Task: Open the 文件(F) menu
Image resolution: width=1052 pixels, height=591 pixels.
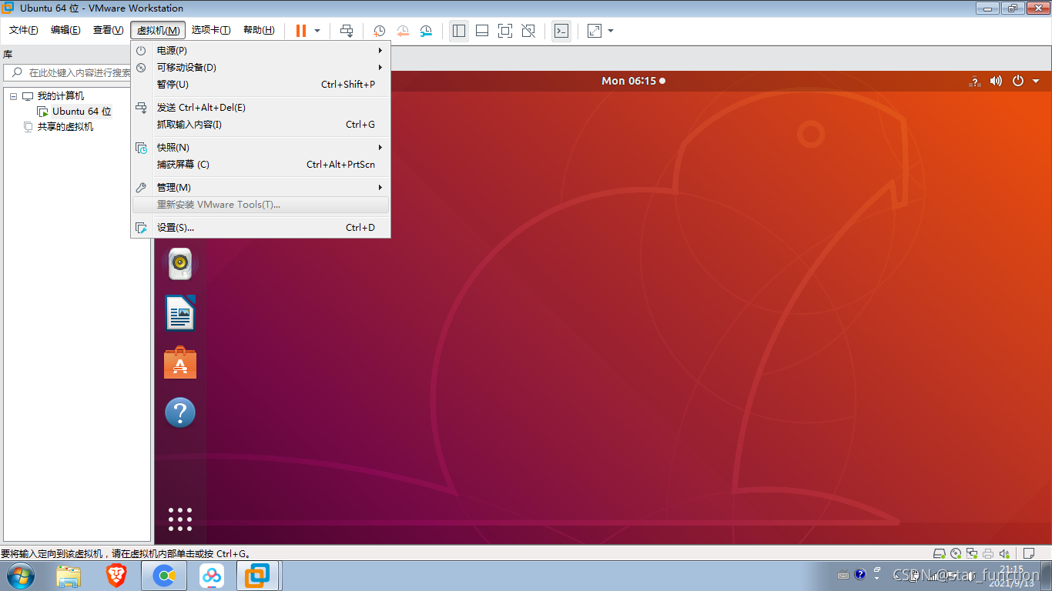Action: click(x=24, y=30)
